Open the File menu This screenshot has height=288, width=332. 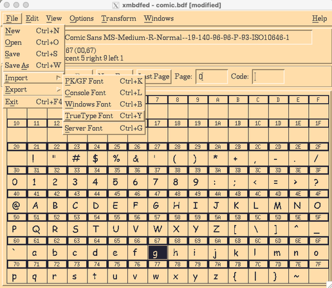coord(12,19)
